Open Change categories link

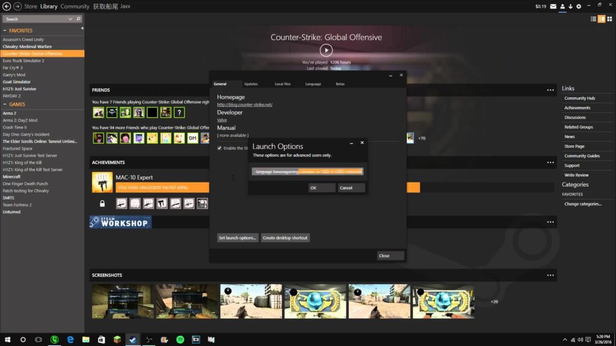pos(582,204)
